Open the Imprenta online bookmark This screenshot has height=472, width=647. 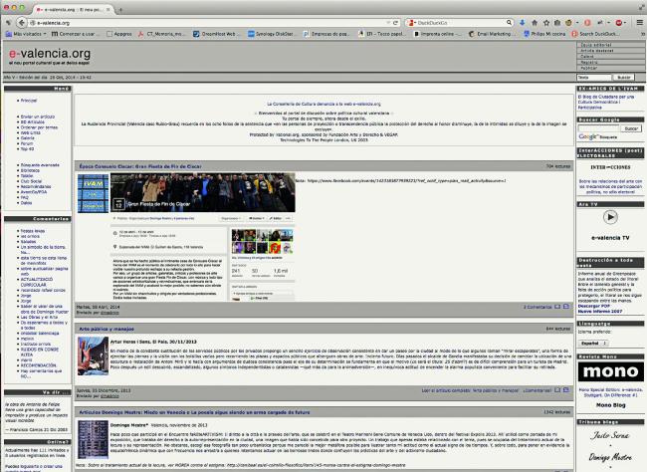click(438, 34)
